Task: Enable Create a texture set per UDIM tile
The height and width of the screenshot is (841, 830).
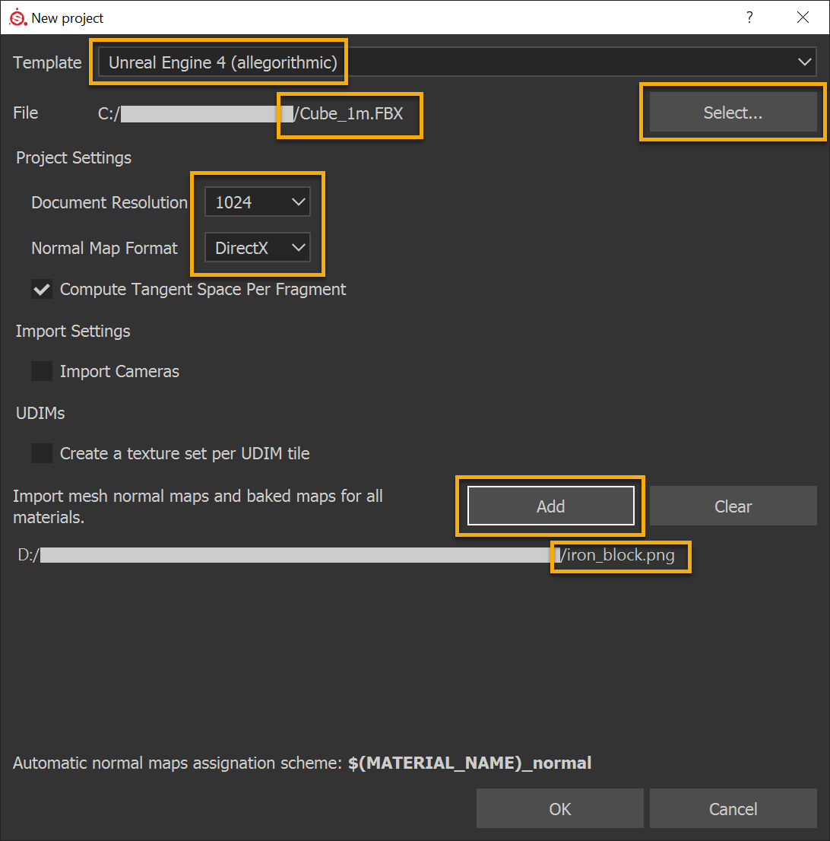Action: tap(42, 454)
